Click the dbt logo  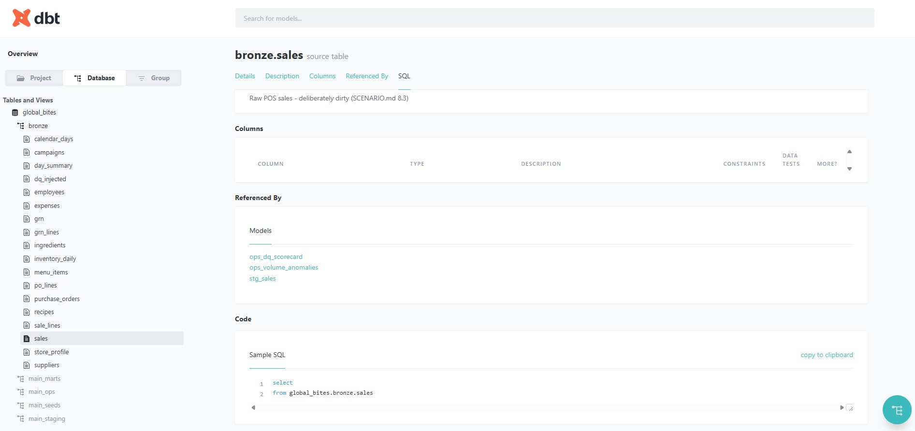(36, 18)
